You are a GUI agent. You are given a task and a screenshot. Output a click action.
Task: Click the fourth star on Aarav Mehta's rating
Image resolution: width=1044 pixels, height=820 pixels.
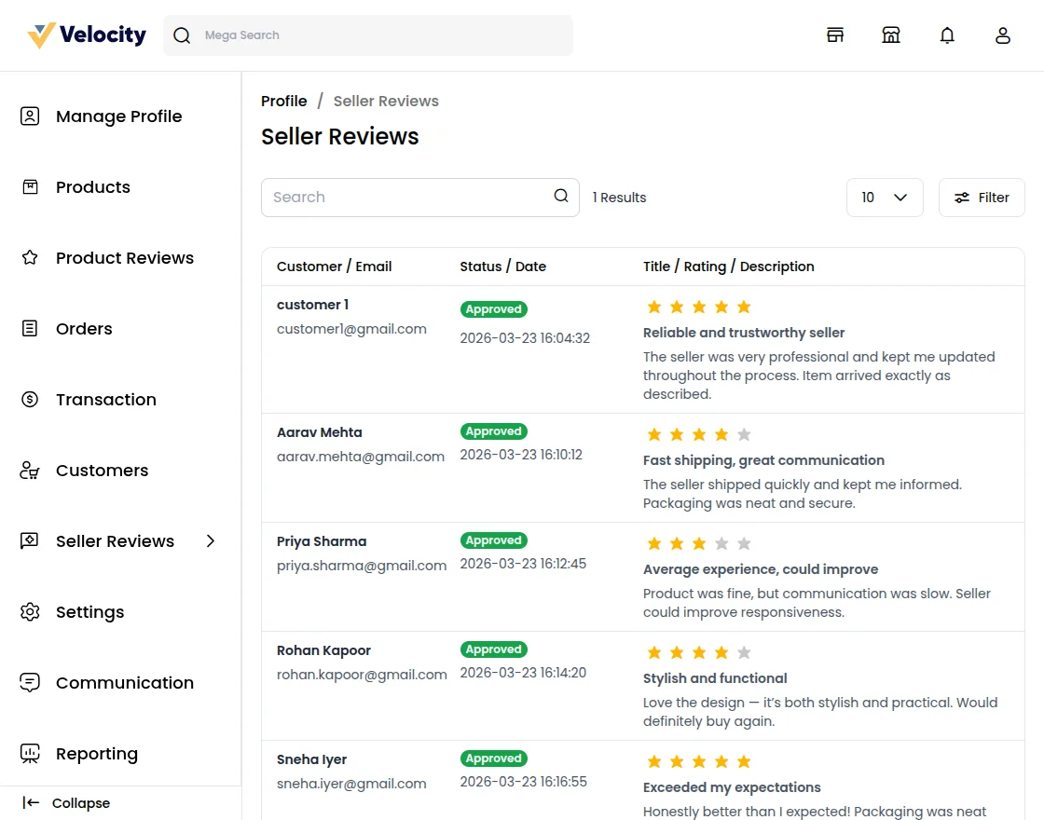(x=721, y=433)
